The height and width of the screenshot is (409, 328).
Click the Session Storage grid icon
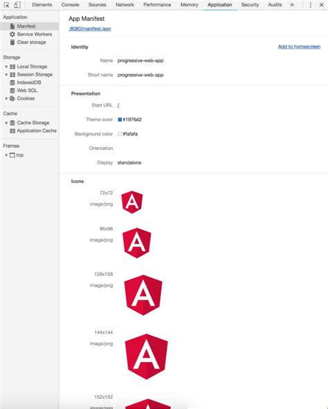pos(12,75)
